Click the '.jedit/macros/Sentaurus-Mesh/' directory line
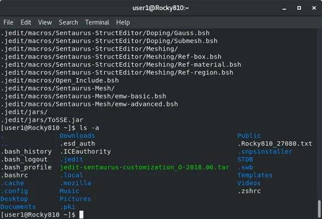Viewport: 322px width, 219px height. pyautogui.click(x=58, y=88)
